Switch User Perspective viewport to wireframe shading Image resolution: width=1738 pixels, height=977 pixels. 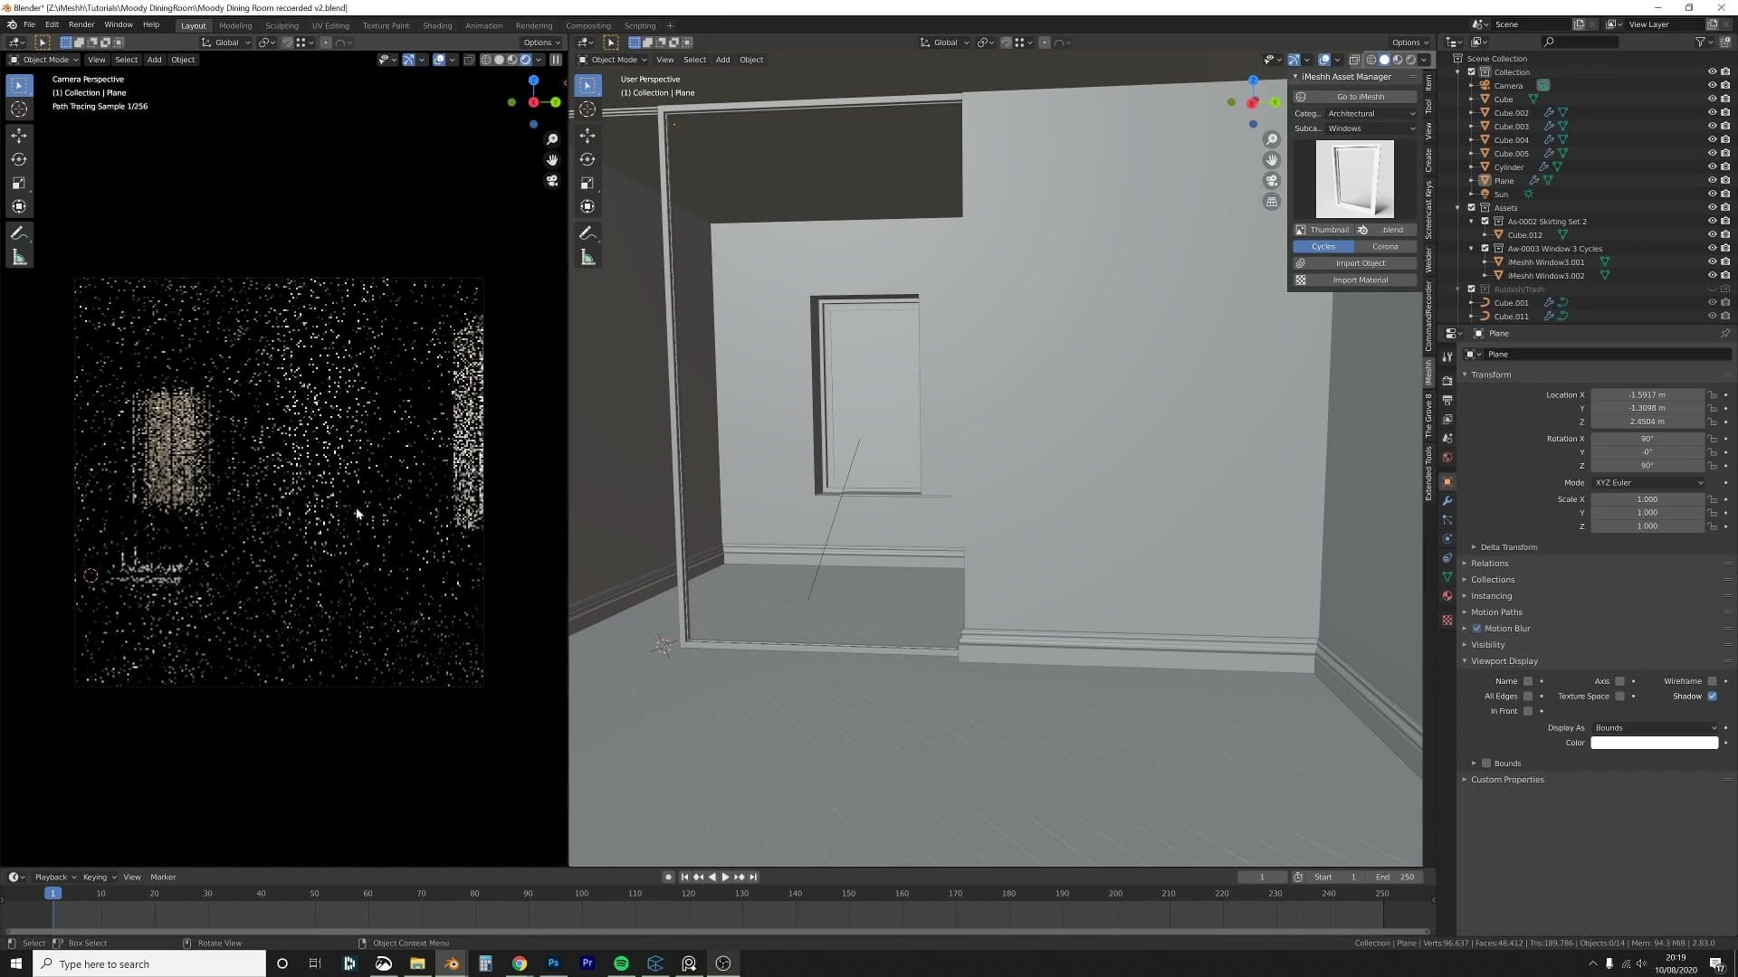(1371, 60)
